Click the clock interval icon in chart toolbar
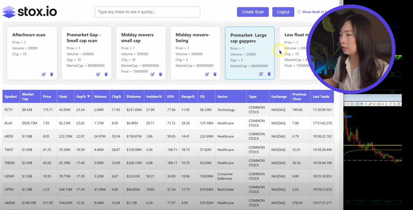Screen dimensions: 413x210 click(379, 104)
